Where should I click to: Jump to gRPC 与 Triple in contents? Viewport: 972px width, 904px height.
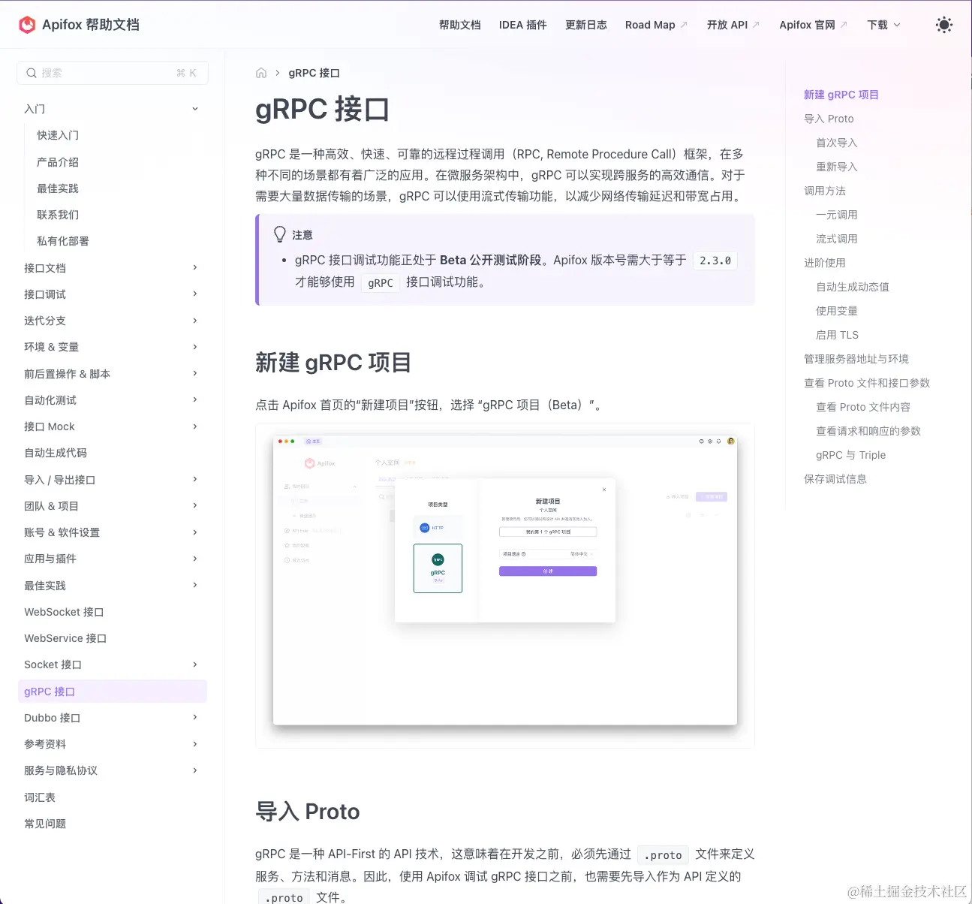coord(851,455)
